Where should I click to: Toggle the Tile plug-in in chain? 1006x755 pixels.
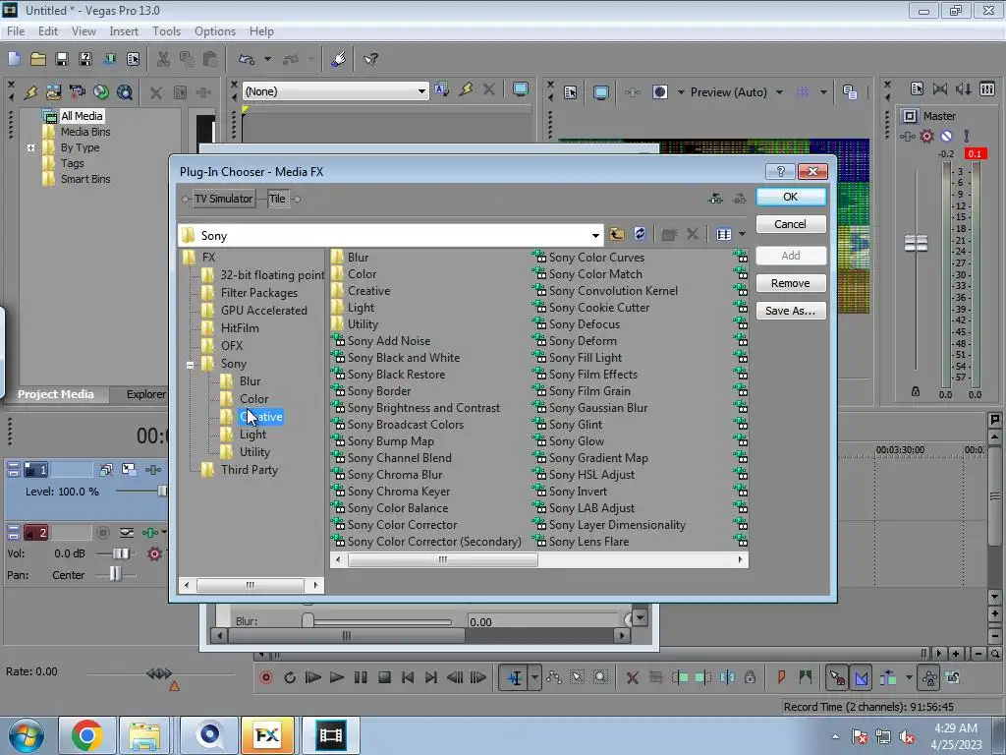click(278, 199)
